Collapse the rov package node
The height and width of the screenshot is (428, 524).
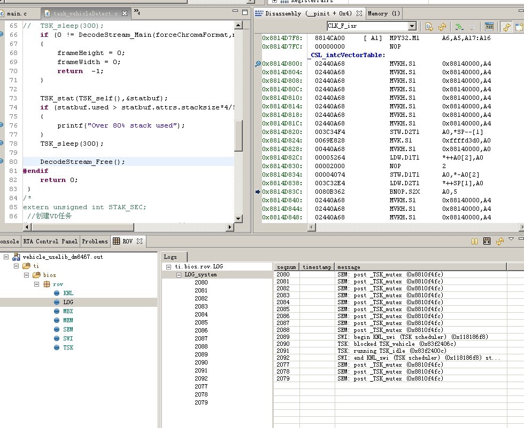coord(37,284)
